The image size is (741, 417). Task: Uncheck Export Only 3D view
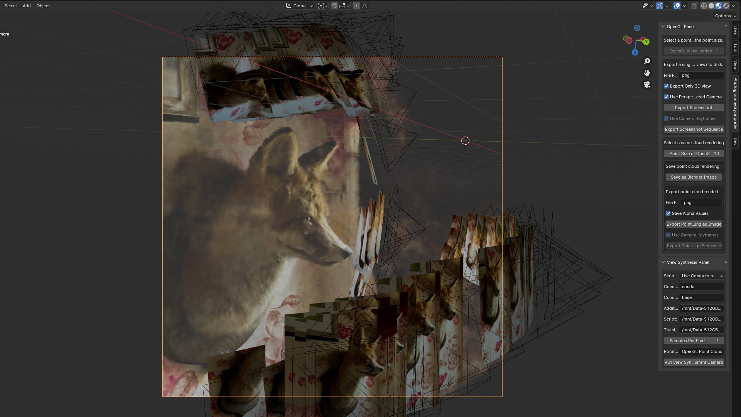click(x=666, y=86)
